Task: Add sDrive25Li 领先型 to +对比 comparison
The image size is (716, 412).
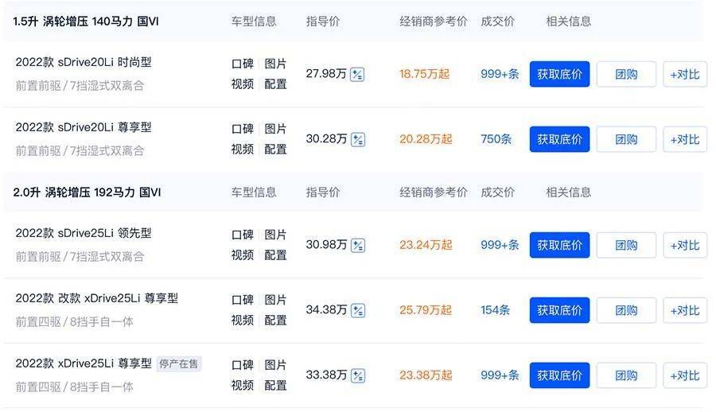Action: point(684,245)
